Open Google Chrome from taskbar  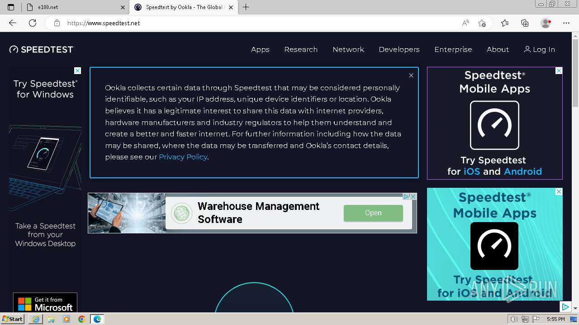tap(82, 319)
